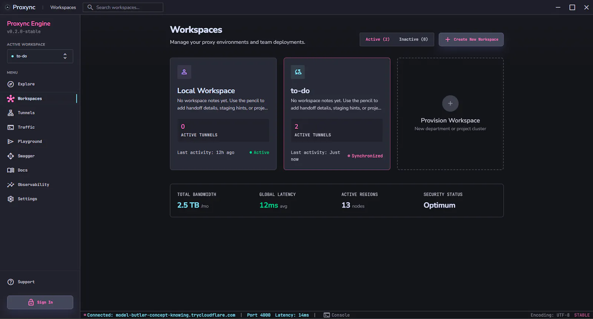The image size is (593, 319).
Task: Open the Active Workspace to-do dropdown
Action: point(40,56)
